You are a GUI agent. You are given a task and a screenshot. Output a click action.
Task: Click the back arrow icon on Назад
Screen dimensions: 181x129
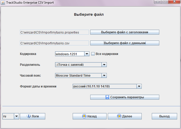(84, 116)
